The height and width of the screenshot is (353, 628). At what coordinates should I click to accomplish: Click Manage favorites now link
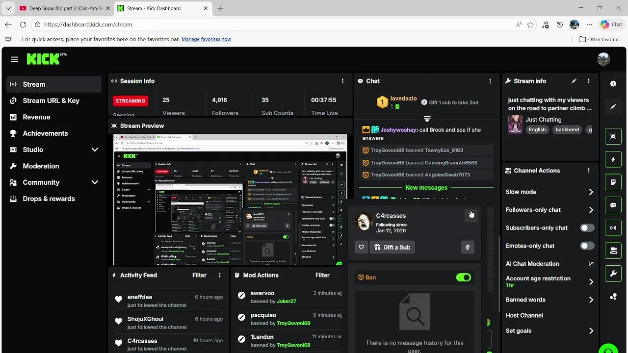[x=206, y=39]
